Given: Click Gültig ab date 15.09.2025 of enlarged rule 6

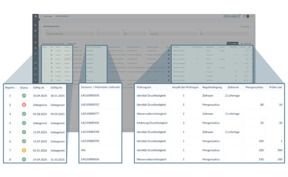Looking at the screenshot, I should [40, 142].
